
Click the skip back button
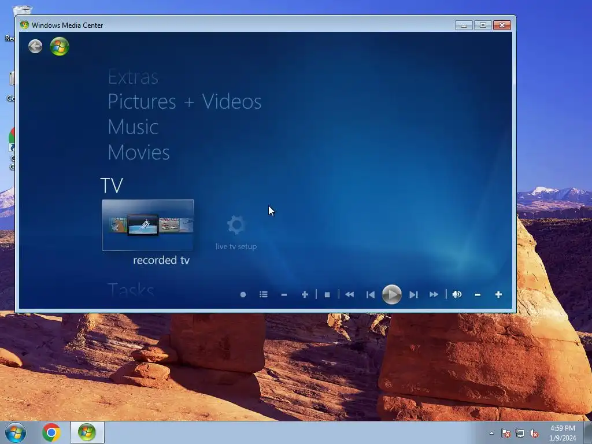tap(371, 294)
